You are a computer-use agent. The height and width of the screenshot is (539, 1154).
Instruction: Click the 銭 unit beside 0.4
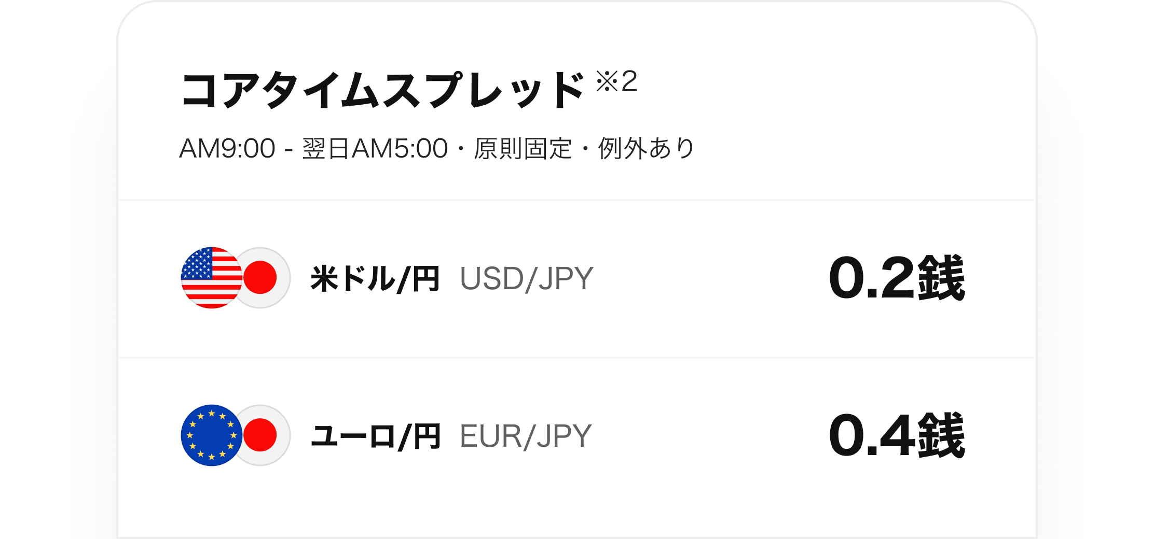[941, 436]
